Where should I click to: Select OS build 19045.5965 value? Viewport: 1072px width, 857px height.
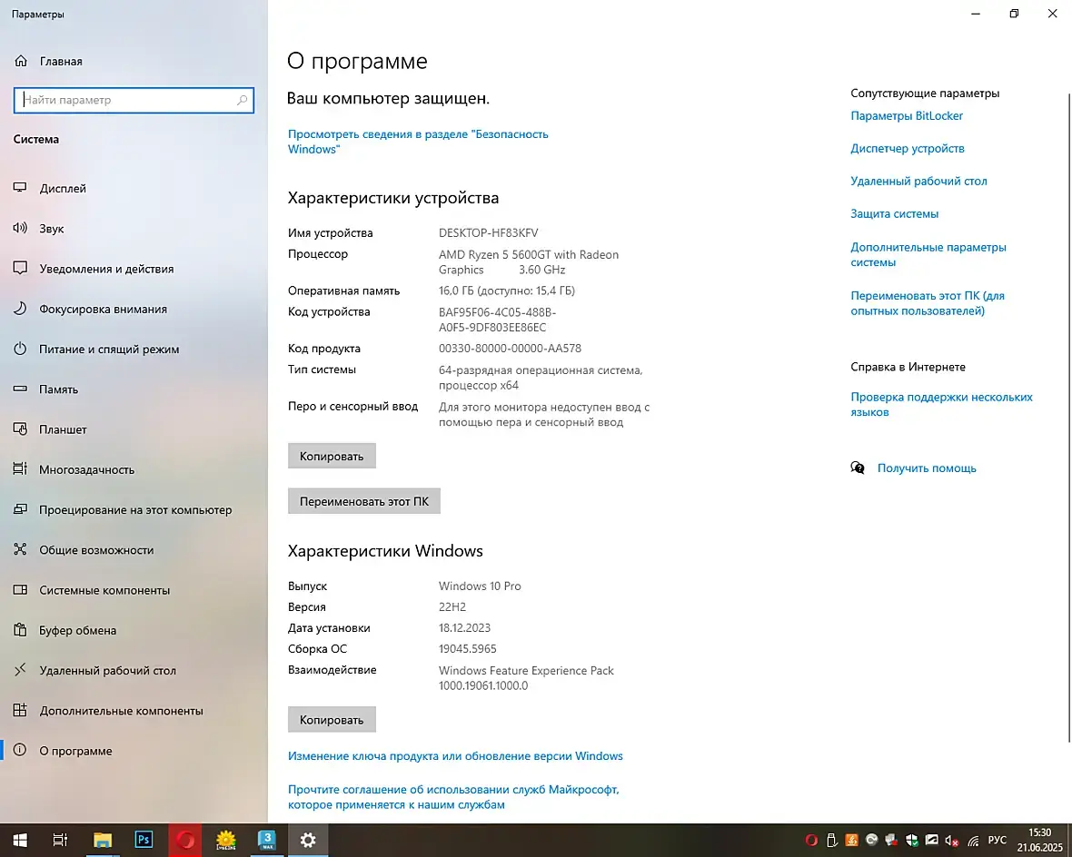coord(468,649)
